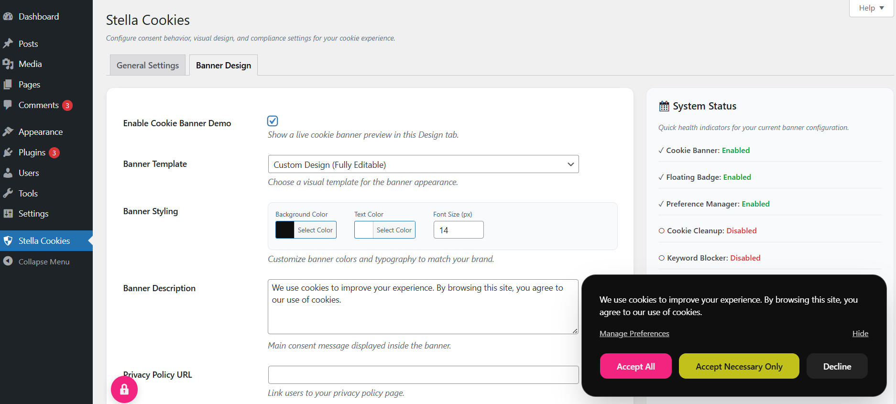Open Dashboard menu item
The width and height of the screenshot is (896, 404).
46,17
